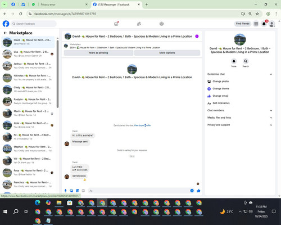This screenshot has height=225, width=281.
Task: Open Nicholas's House for Rent conversation
Action: pyautogui.click(x=28, y=78)
